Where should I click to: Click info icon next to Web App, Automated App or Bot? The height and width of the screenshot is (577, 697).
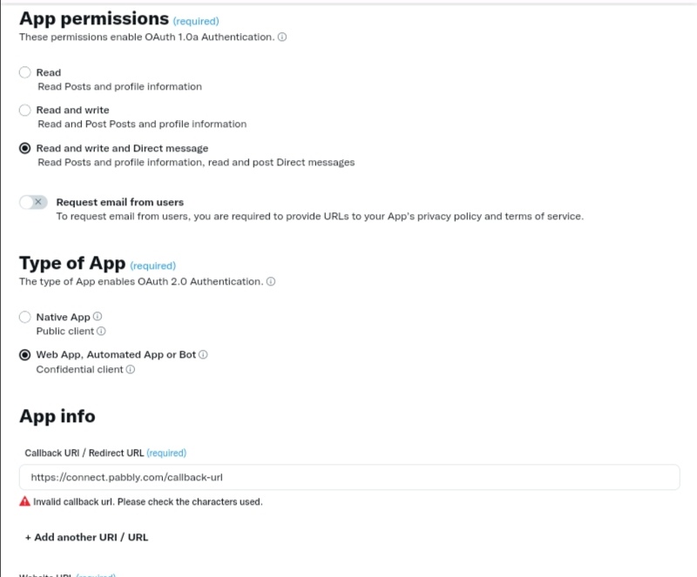tap(203, 354)
